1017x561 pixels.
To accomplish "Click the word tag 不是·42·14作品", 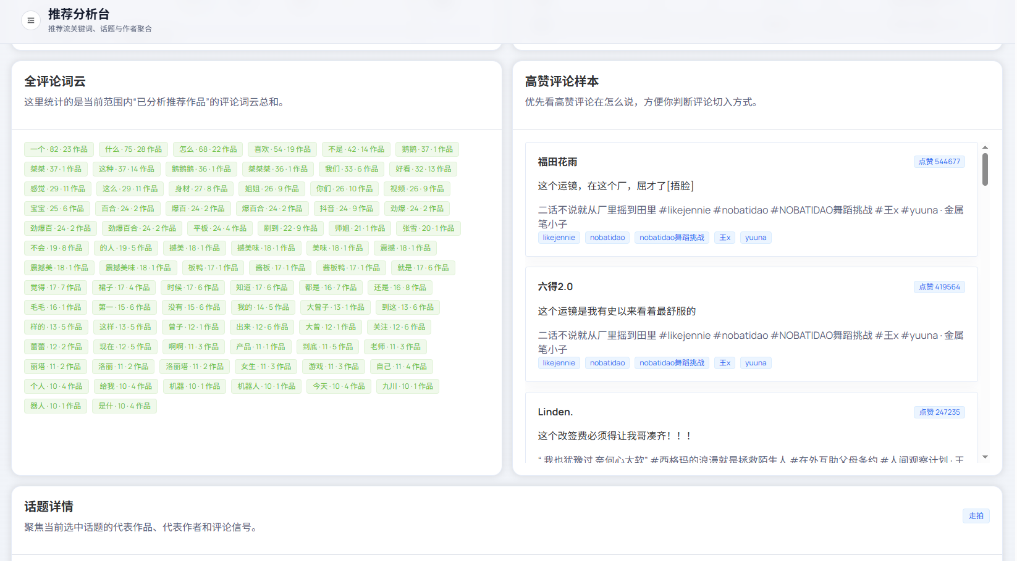I will [356, 149].
